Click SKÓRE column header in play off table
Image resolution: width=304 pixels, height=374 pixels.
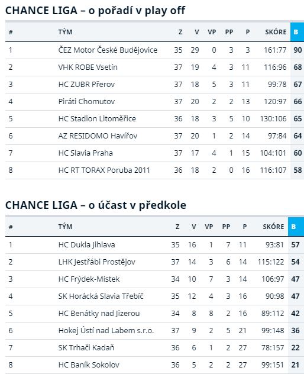point(276,32)
